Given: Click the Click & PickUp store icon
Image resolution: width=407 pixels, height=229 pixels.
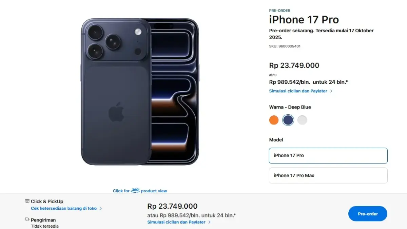Looking at the screenshot, I should pyautogui.click(x=27, y=201).
